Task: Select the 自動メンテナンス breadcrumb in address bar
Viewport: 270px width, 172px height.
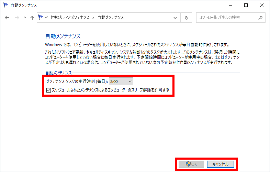Action: click(x=110, y=18)
